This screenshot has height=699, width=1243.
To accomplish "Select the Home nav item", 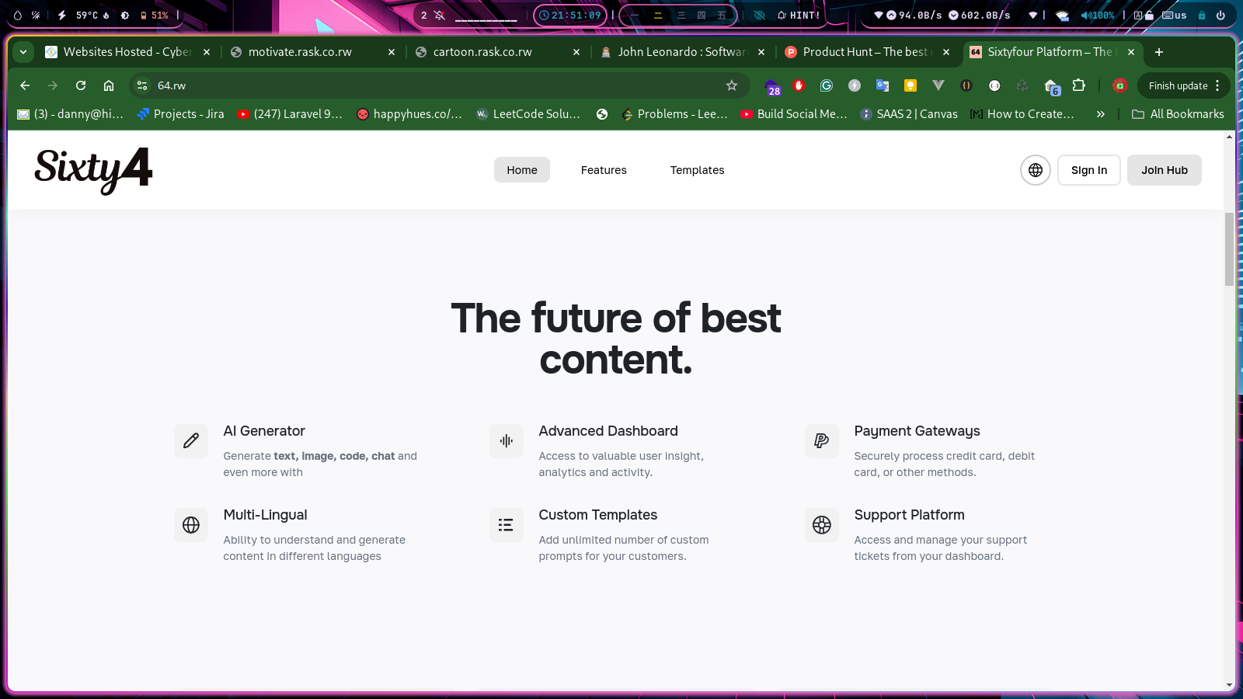I will click(522, 170).
